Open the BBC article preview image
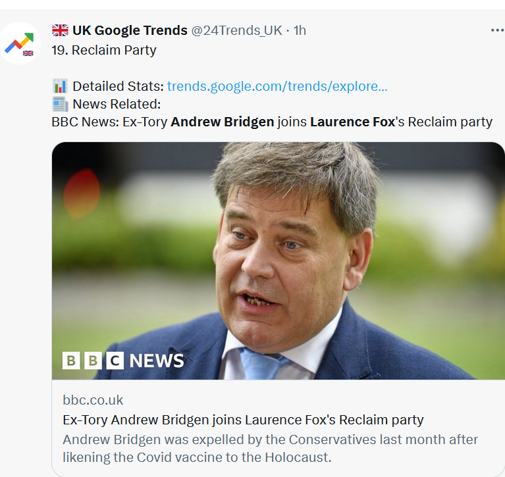Viewport: 505px width, 477px height. click(279, 261)
